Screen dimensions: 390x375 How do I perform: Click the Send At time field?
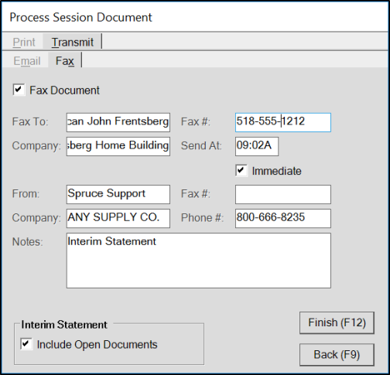[x=257, y=146]
